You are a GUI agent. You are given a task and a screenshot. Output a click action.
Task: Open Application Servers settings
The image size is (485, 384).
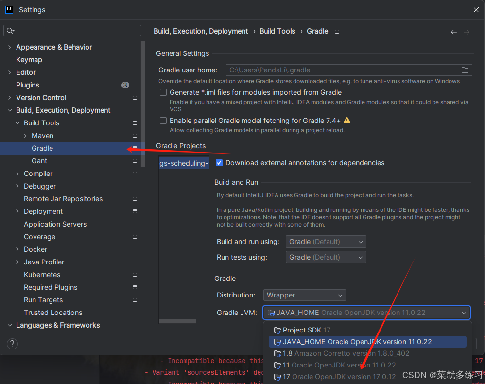pos(55,224)
